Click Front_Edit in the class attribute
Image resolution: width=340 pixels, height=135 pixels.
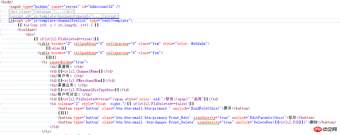click(179, 117)
